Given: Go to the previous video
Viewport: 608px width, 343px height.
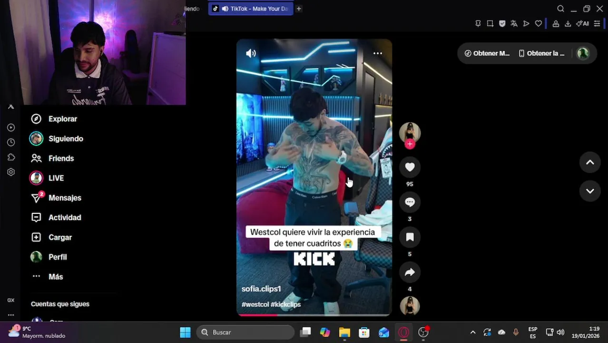Looking at the screenshot, I should pyautogui.click(x=590, y=162).
